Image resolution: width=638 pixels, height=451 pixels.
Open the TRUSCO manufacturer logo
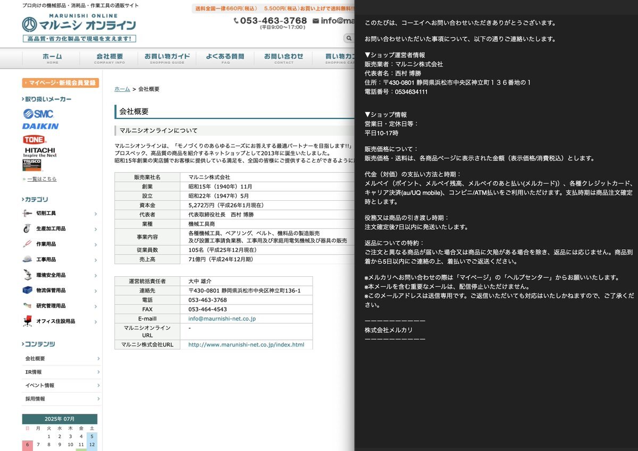[x=32, y=165]
